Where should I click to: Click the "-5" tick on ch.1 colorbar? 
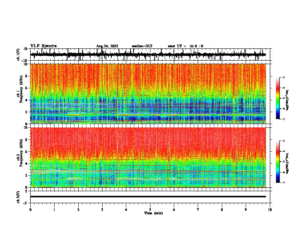pyautogui.click(x=283, y=98)
